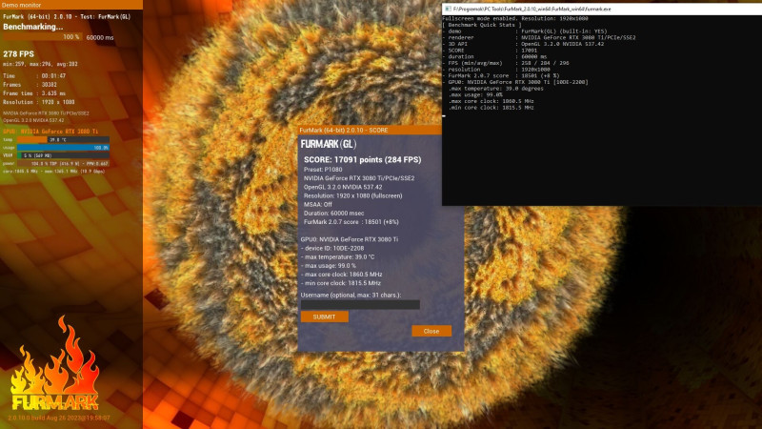Click the GPU temp bar in Demo monitor
The height and width of the screenshot is (429, 762).
click(63, 139)
